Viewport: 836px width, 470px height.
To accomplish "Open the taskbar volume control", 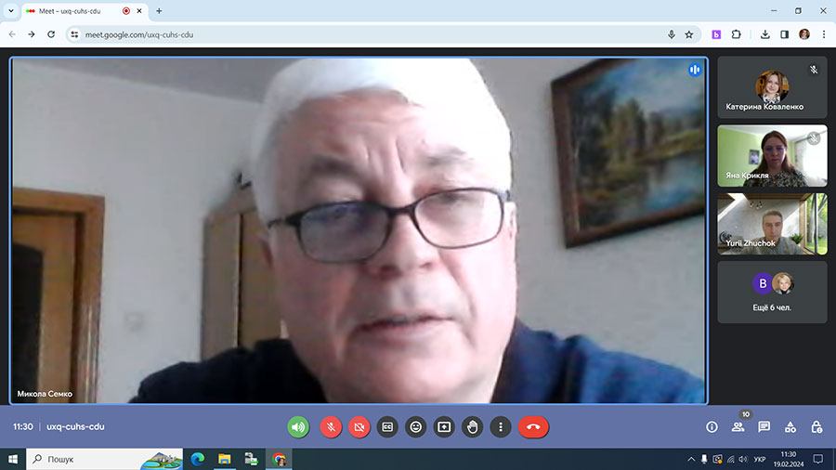I will coord(743,459).
